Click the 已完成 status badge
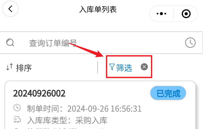 (168, 93)
